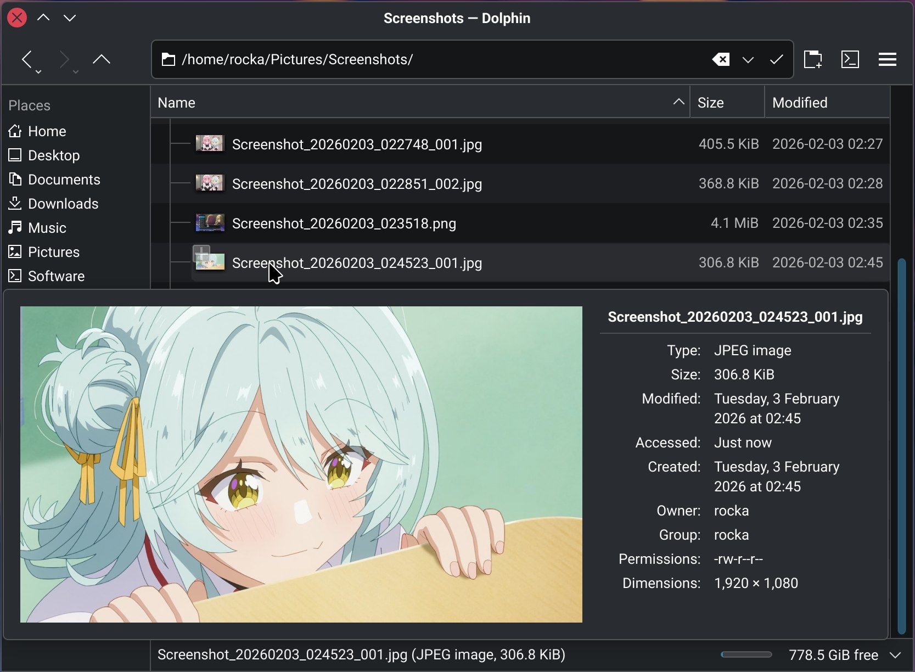Click the folder icon inside the location bar
The height and width of the screenshot is (672, 915).
click(167, 59)
